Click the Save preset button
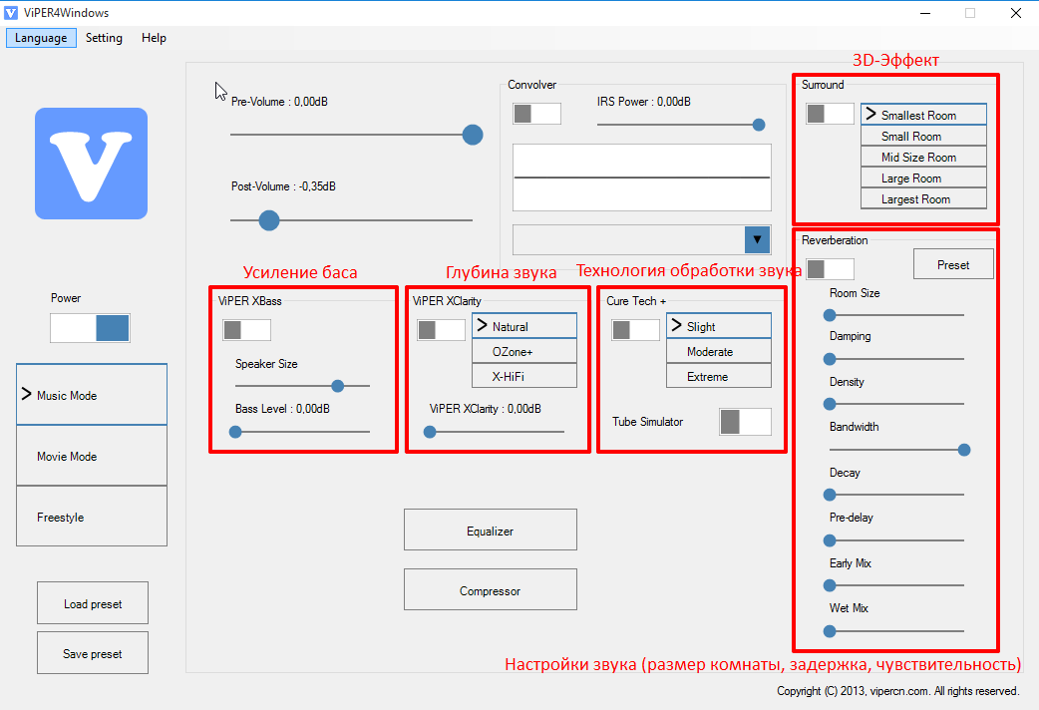Image resolution: width=1039 pixels, height=710 pixels. [93, 653]
